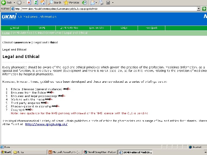The width and height of the screenshot is (207, 155).
Task: Follow the Clinical Governance breadcrumb link
Action: (x=48, y=33)
